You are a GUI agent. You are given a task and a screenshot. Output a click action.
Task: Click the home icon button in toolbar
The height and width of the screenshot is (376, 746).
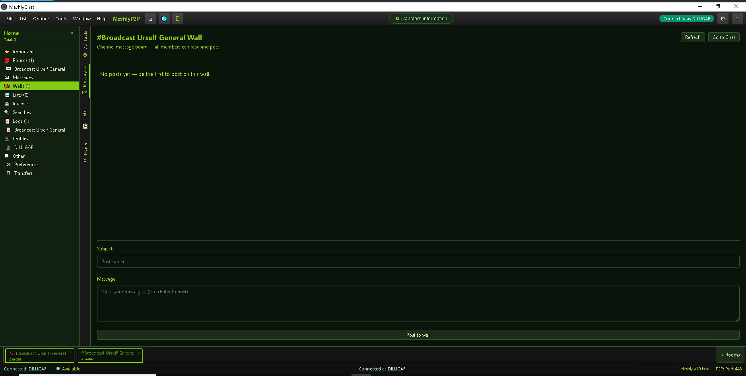151,19
